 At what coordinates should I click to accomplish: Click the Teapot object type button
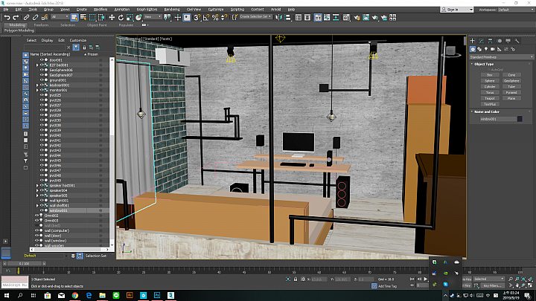[x=490, y=98]
